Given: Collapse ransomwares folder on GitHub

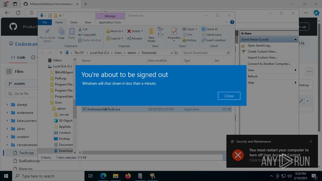Looking at the screenshot, I should coord(7,145).
